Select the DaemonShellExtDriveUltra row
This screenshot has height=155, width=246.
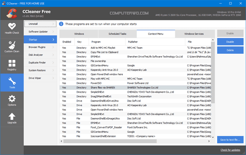tap(135, 101)
